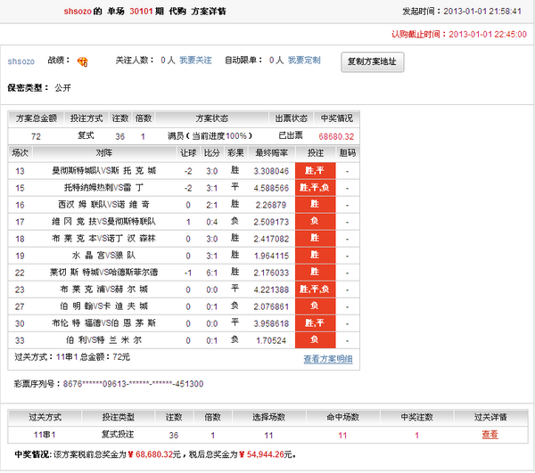Select the 最终赔率 column header
The height and width of the screenshot is (473, 535).
(270, 152)
